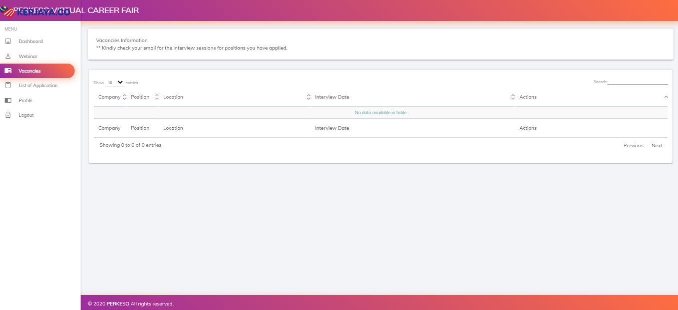Go to List of Application page
This screenshot has width=678, height=310.
click(x=38, y=86)
